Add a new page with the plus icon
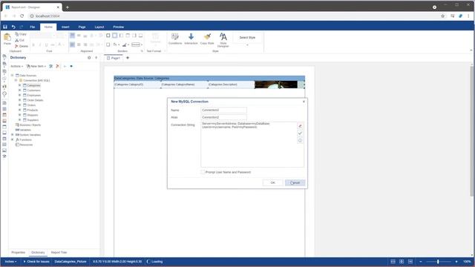The image size is (475, 267). pos(128,58)
